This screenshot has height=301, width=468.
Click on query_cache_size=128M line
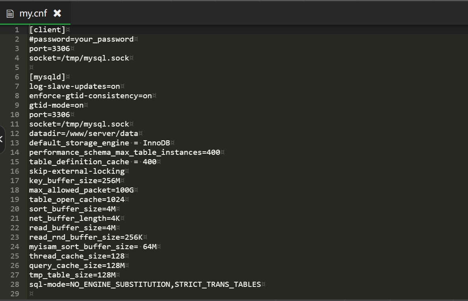click(77, 265)
